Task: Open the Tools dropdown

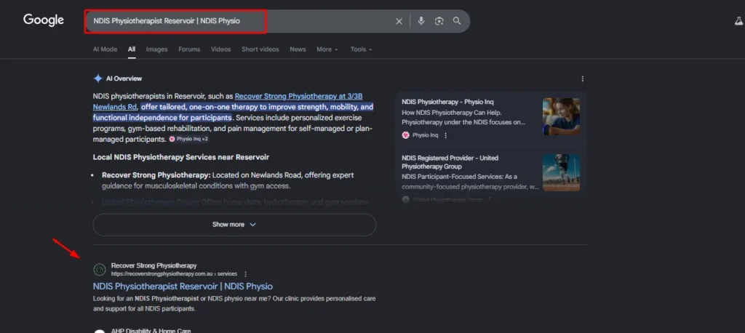Action: (361, 49)
